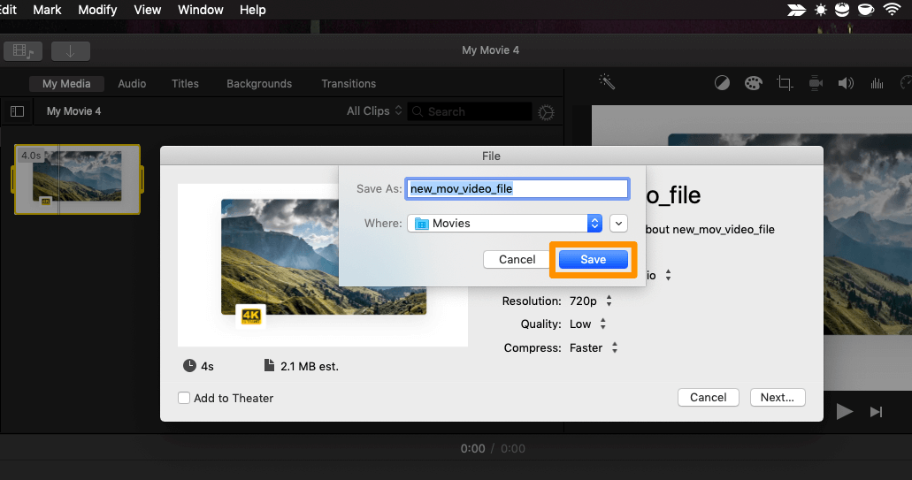Open the Quality dropdown set to Low

click(x=587, y=324)
